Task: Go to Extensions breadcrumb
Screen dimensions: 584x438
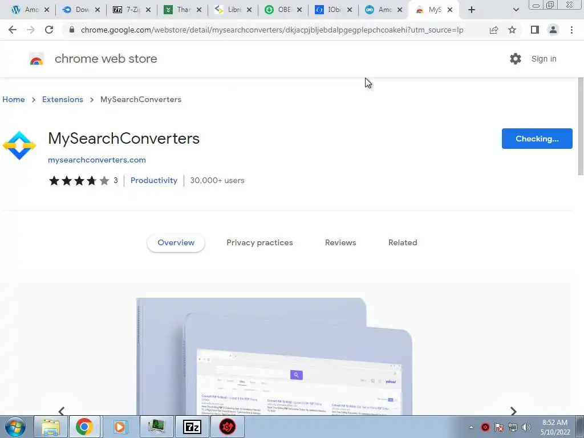Action: 63,99
